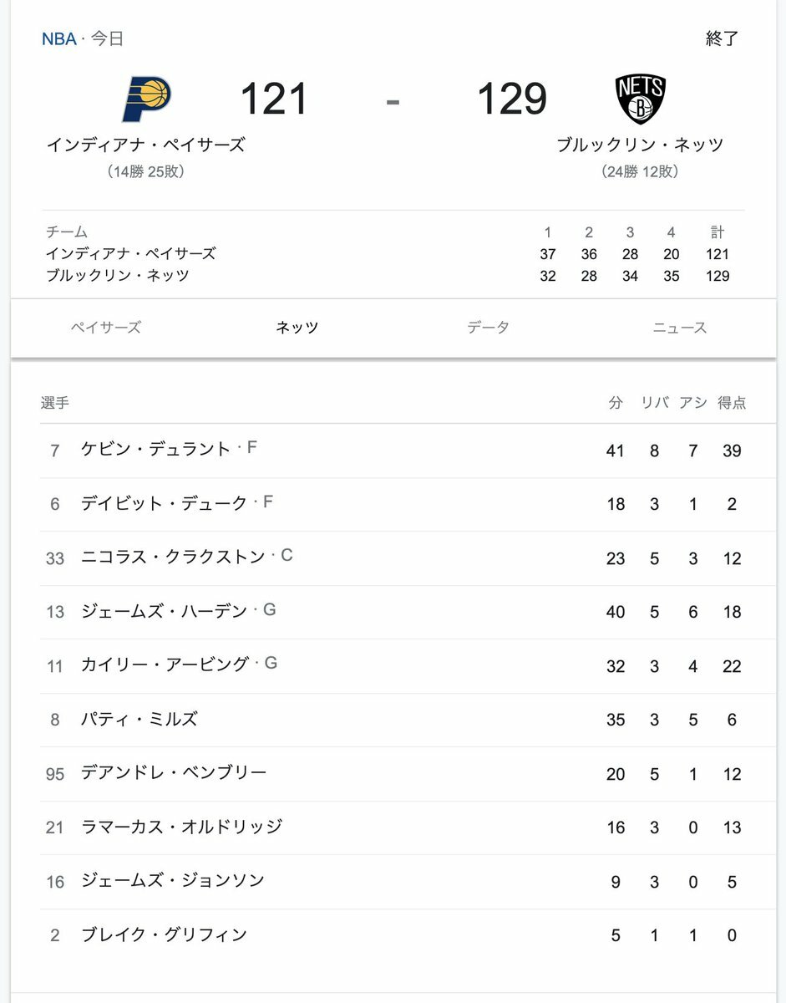The height and width of the screenshot is (1003, 786).
Task: Select ジェームズ・ハーデン in player list
Action: [x=164, y=612]
